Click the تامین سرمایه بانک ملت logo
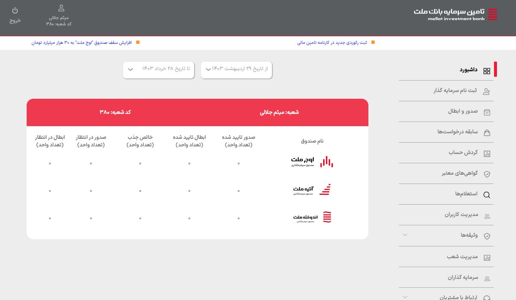516x300 pixels. point(456,14)
